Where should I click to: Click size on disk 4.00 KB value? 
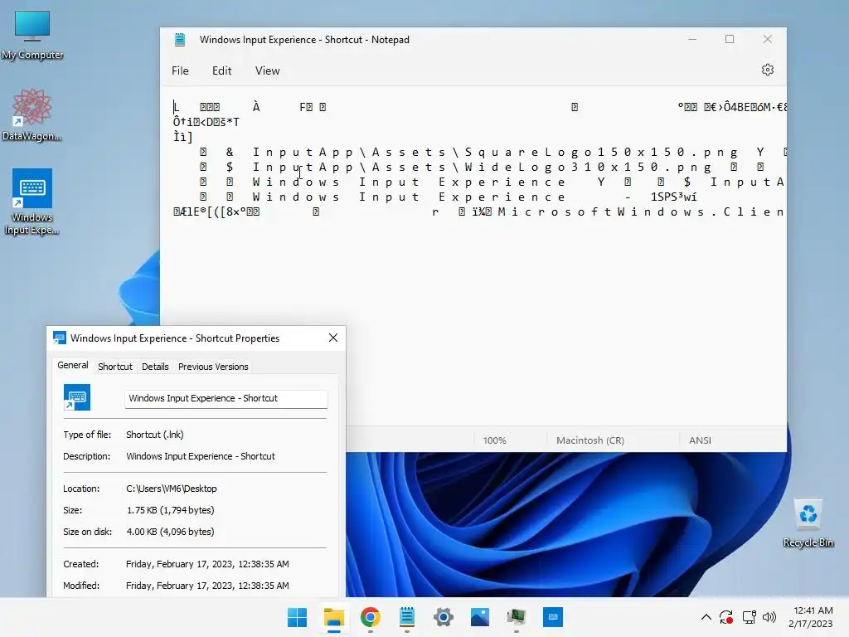tap(171, 532)
